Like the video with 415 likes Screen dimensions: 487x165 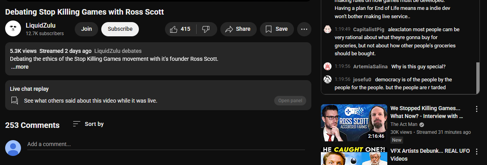[180, 29]
